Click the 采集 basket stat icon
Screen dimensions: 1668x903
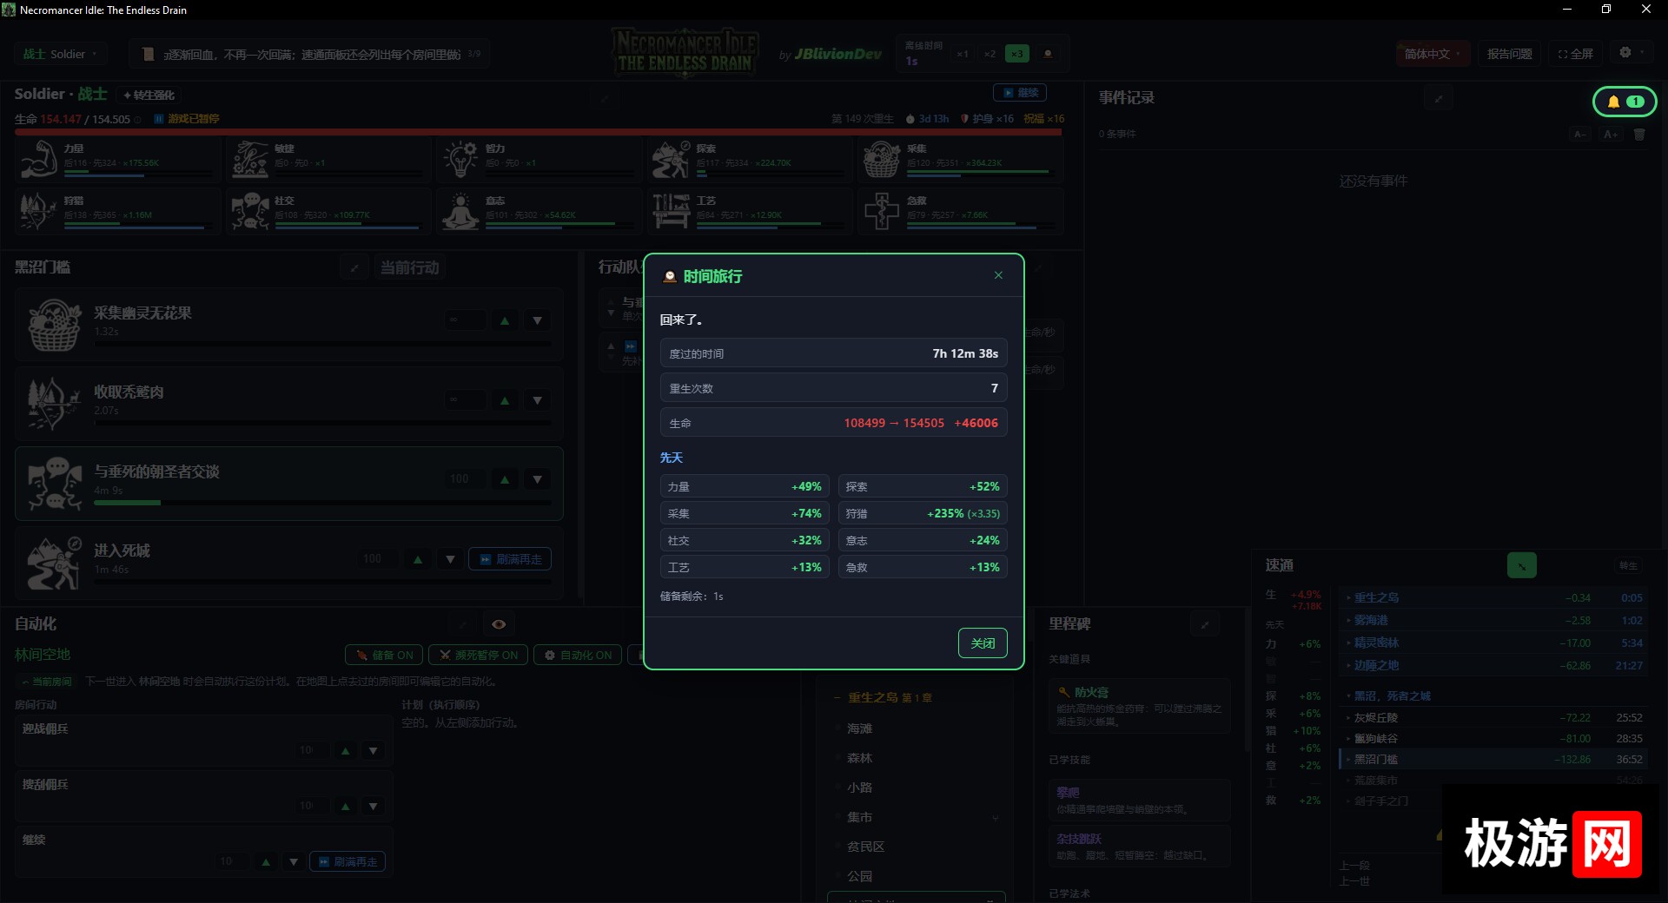click(x=881, y=159)
